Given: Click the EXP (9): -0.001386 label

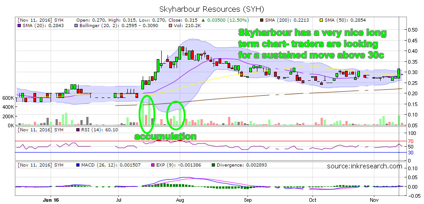Looking at the screenshot, I should tap(179, 165).
